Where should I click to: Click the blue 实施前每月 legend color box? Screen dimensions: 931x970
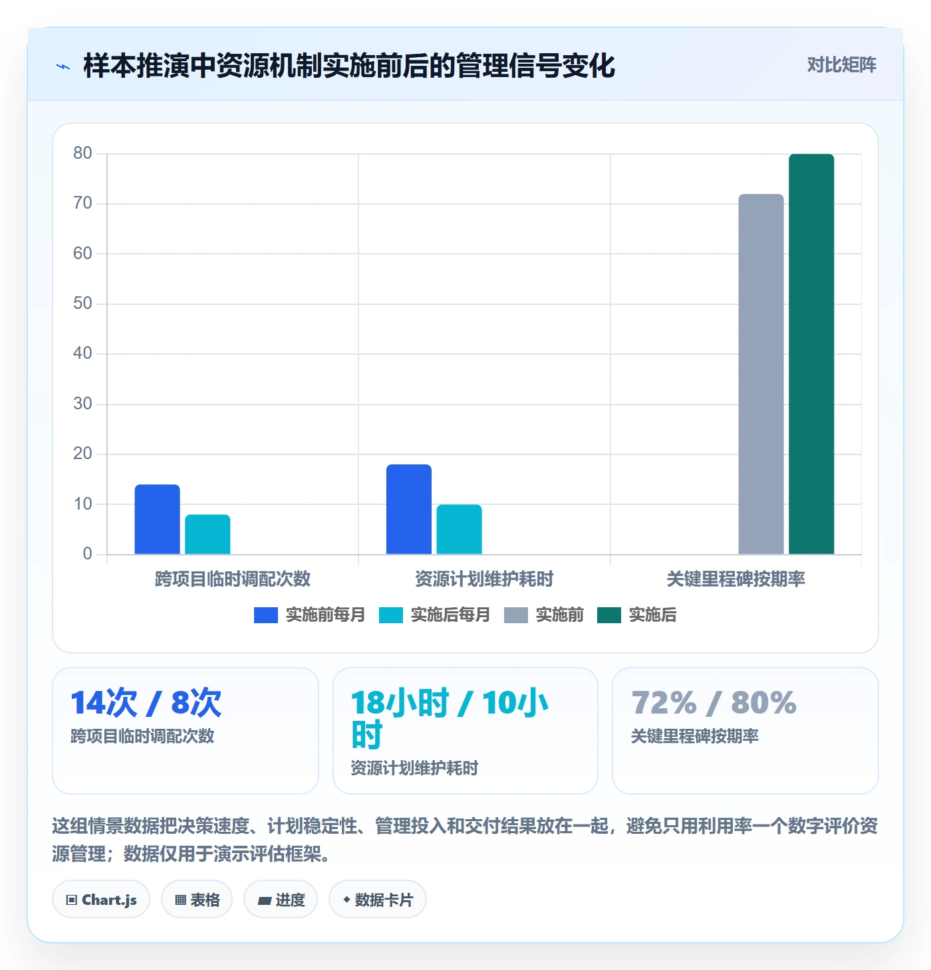click(266, 615)
